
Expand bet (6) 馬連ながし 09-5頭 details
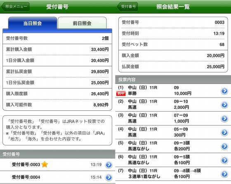[x=224, y=160]
